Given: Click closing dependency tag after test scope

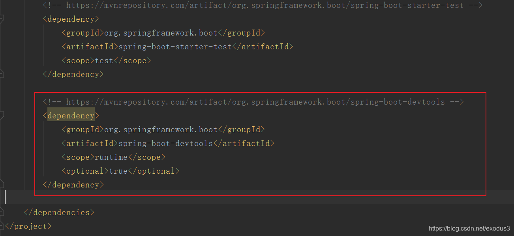Looking at the screenshot, I should tap(73, 74).
